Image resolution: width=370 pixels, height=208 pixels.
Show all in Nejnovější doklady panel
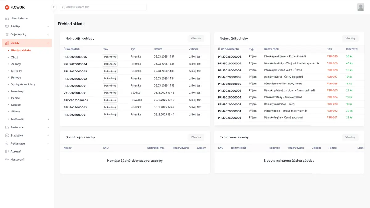pyautogui.click(x=196, y=39)
